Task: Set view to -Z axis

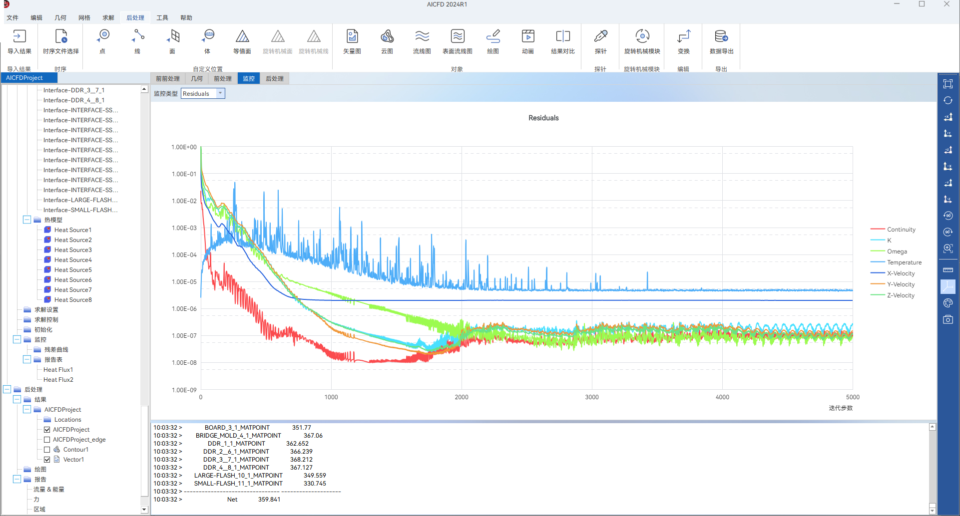Action: [948, 199]
